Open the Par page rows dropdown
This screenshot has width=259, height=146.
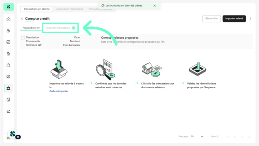(197, 136)
